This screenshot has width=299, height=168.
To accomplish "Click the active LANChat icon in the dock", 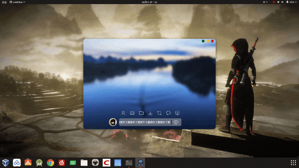I will point(140,163).
